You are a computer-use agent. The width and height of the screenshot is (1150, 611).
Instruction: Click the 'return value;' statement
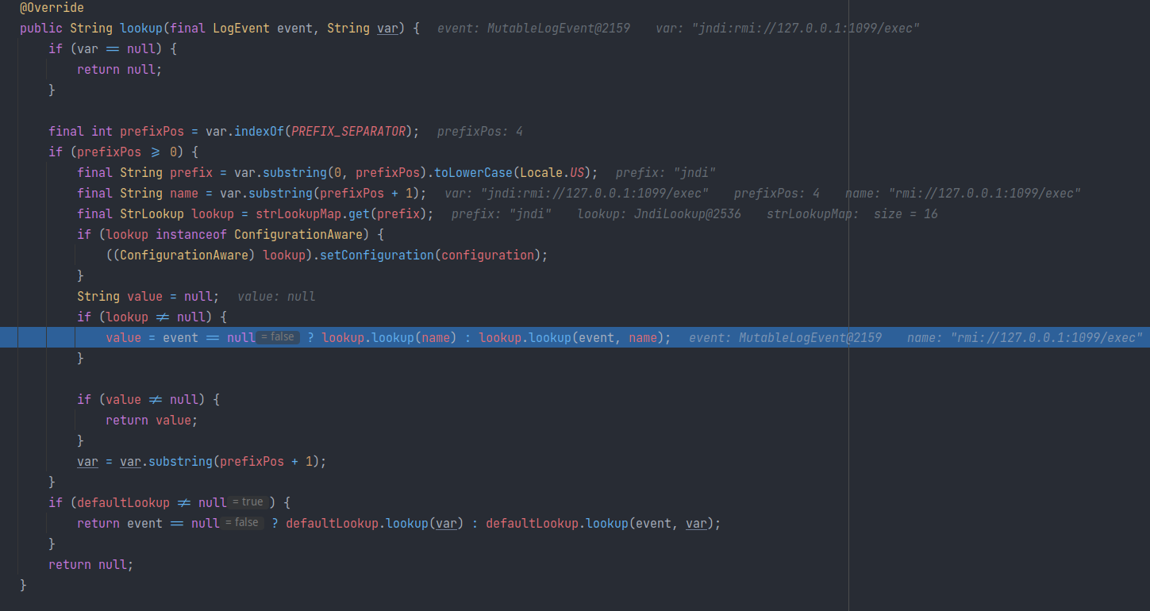tap(152, 420)
